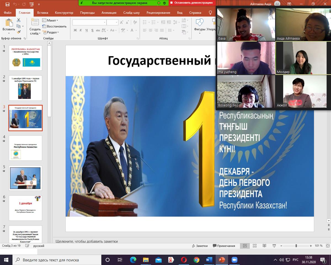Toggle Normal view button in status bar
Screen dimensions: 331x265
coord(245,246)
